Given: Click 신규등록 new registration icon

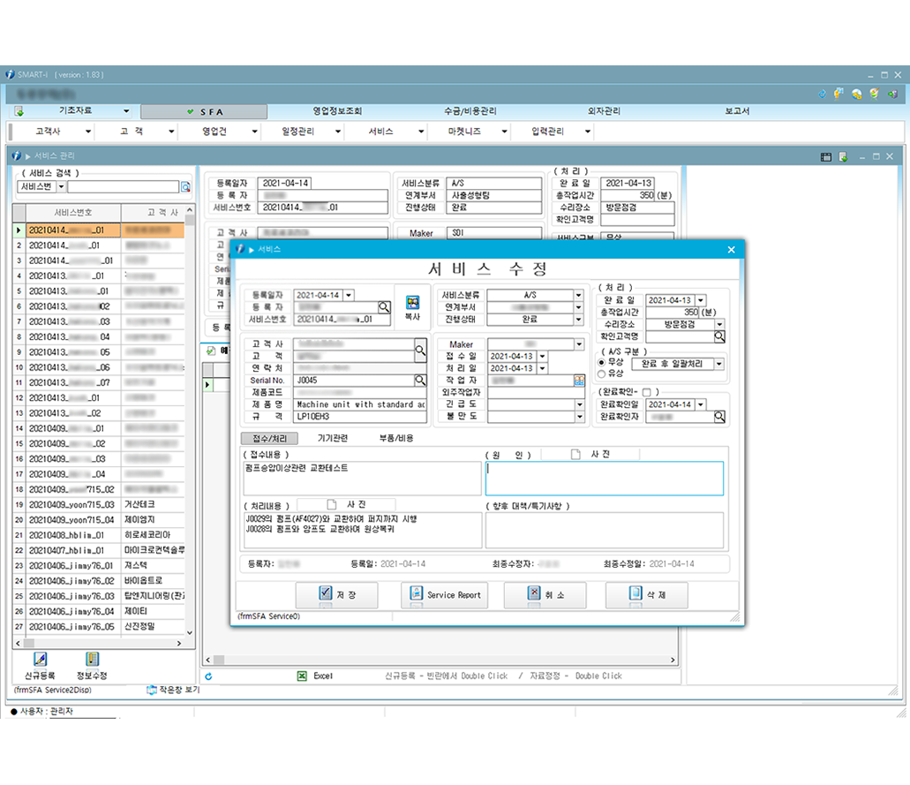Looking at the screenshot, I should [x=40, y=660].
